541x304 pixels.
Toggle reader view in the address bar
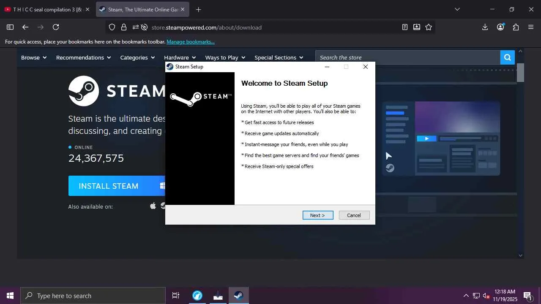405,27
